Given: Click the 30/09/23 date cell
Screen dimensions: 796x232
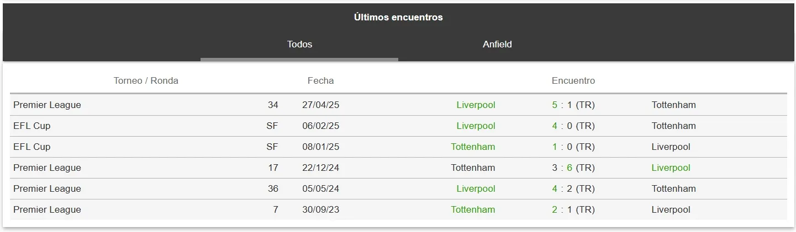Looking at the screenshot, I should tap(320, 209).
